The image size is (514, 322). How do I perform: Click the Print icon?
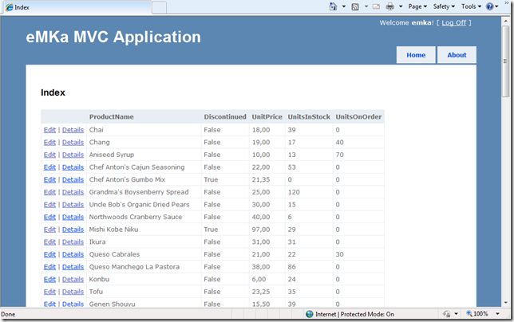pyautogui.click(x=390, y=6)
